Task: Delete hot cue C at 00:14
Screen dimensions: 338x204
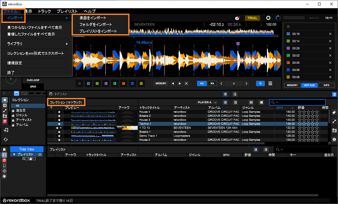Action: pos(330,41)
